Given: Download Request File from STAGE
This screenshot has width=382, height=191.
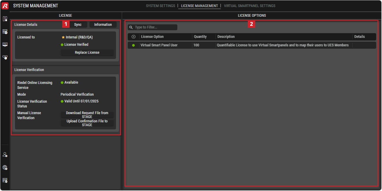Looking at the screenshot, I should (x=87, y=114).
